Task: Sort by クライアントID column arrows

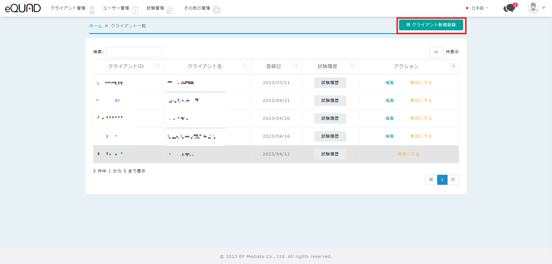Action: click(158, 66)
